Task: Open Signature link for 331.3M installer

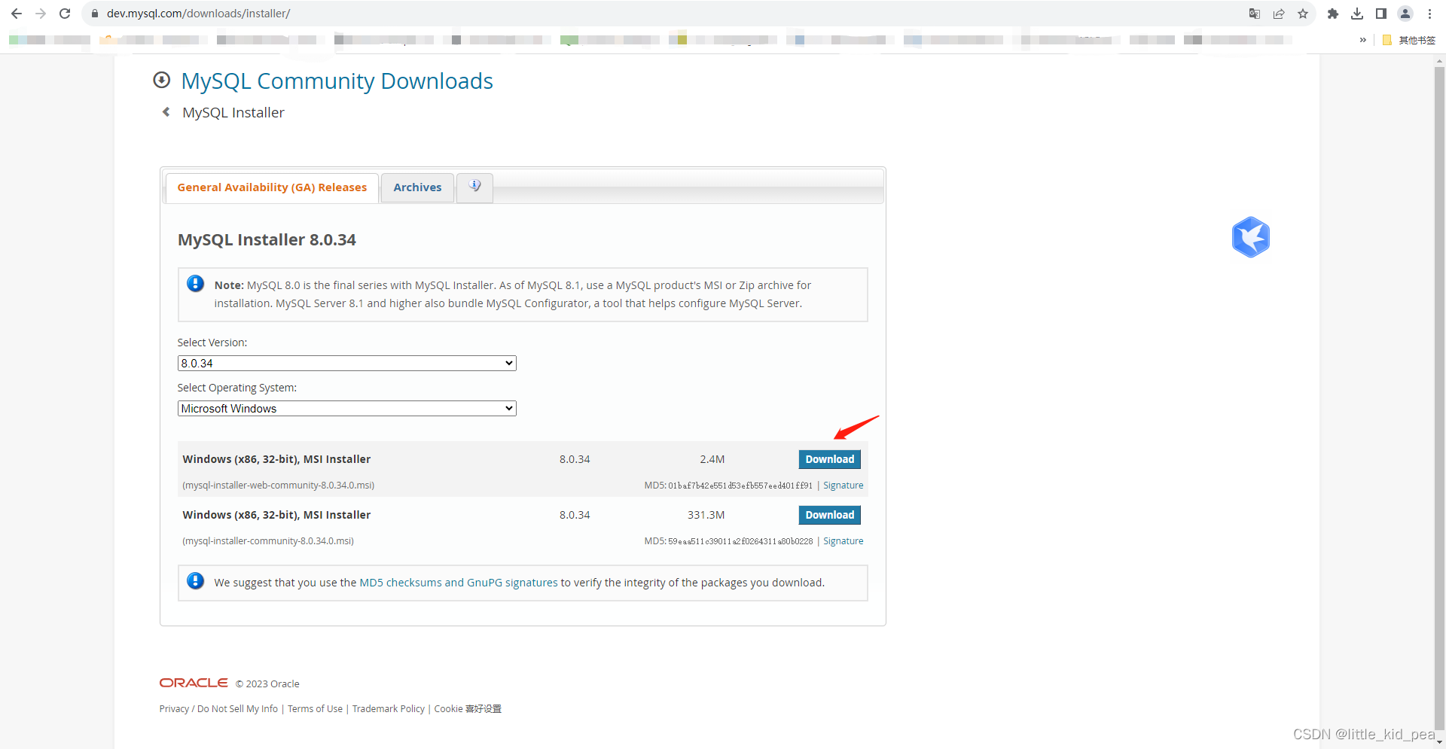Action: point(843,541)
